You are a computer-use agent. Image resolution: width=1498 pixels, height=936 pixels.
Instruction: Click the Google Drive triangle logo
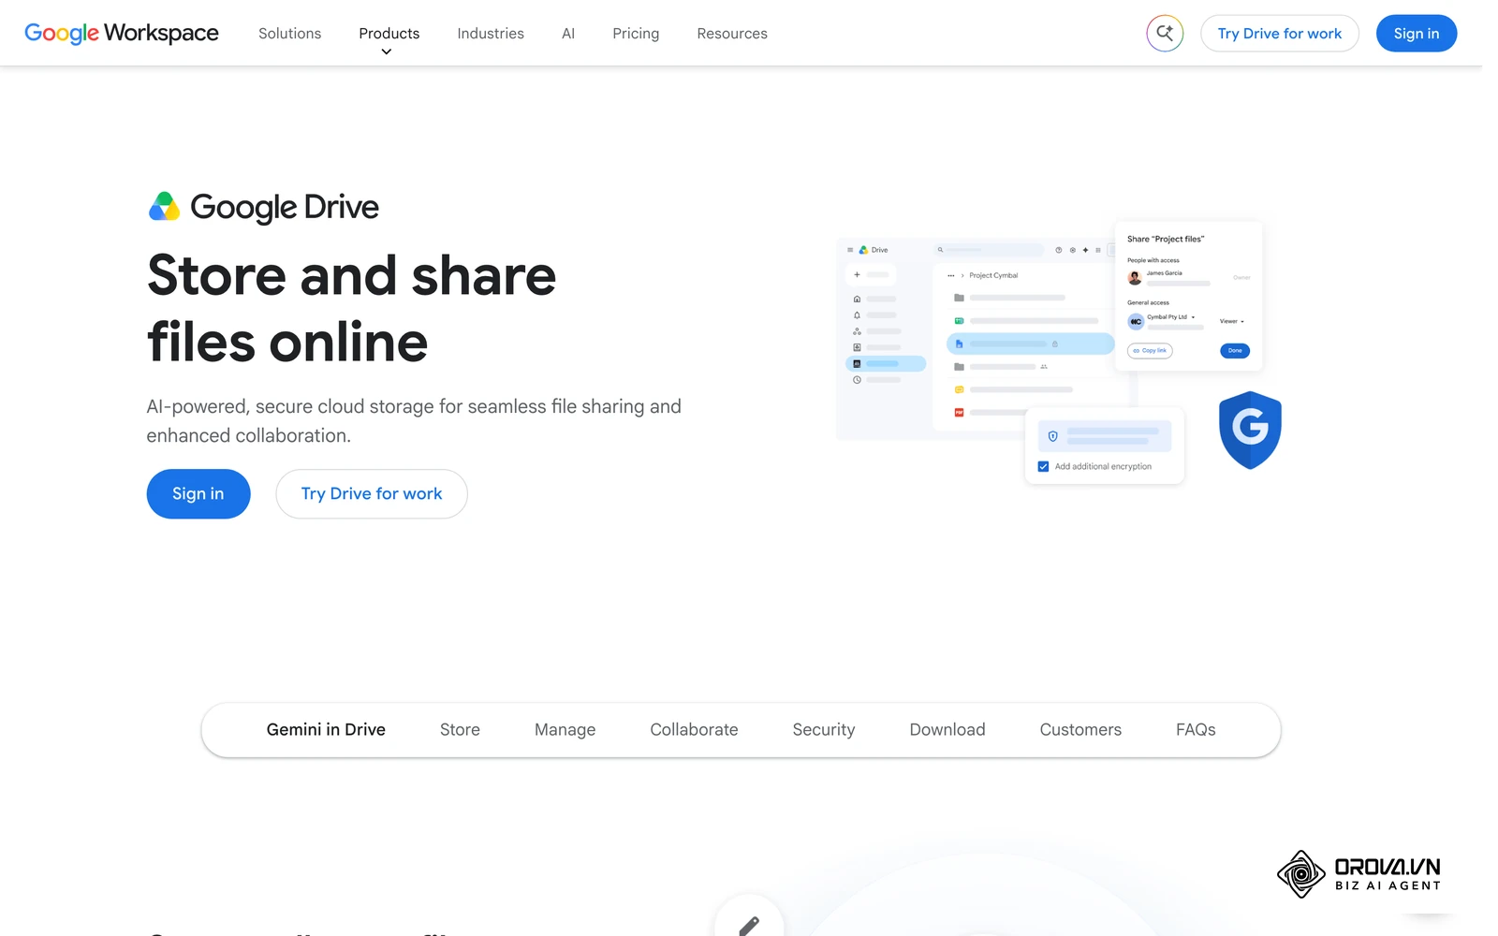(164, 207)
